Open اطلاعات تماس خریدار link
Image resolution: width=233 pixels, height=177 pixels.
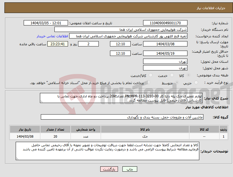click(x=52, y=36)
